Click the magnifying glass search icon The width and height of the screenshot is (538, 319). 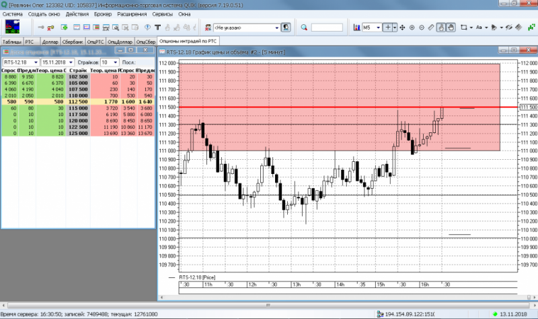click(x=304, y=28)
